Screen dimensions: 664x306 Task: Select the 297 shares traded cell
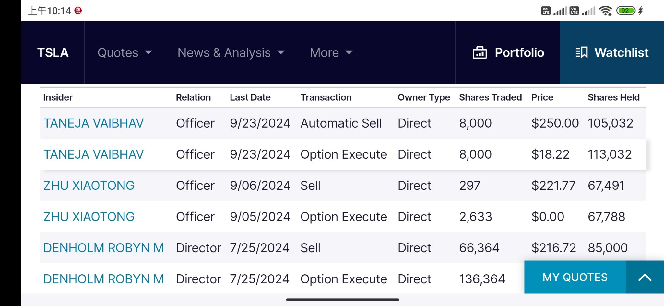coord(470,185)
